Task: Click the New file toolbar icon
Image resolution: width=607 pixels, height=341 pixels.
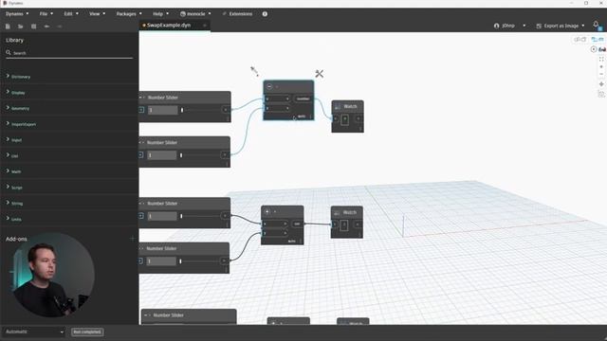Action: coord(8,27)
